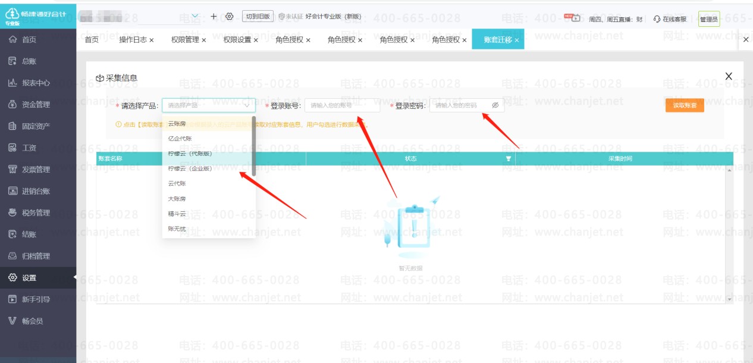This screenshot has height=363, width=753.
Task: Click the 税务管理 sidebar icon
Action: click(x=12, y=212)
